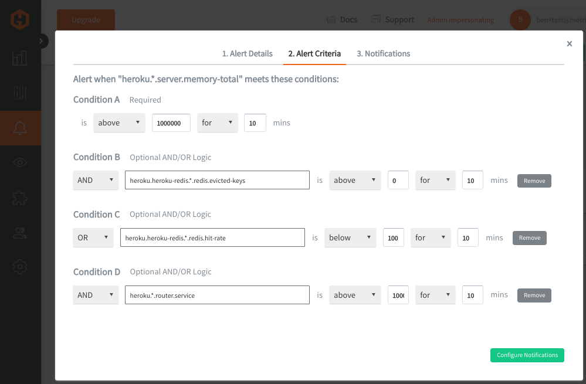Click the Configure Notifications button
Image resolution: width=586 pixels, height=384 pixels.
tap(527, 355)
